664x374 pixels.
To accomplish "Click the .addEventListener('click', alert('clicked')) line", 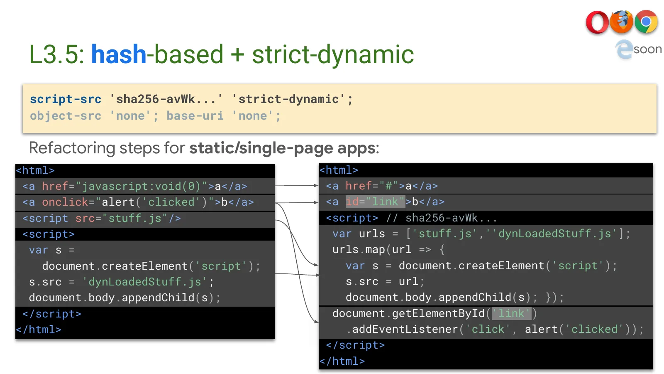I will (x=496, y=330).
